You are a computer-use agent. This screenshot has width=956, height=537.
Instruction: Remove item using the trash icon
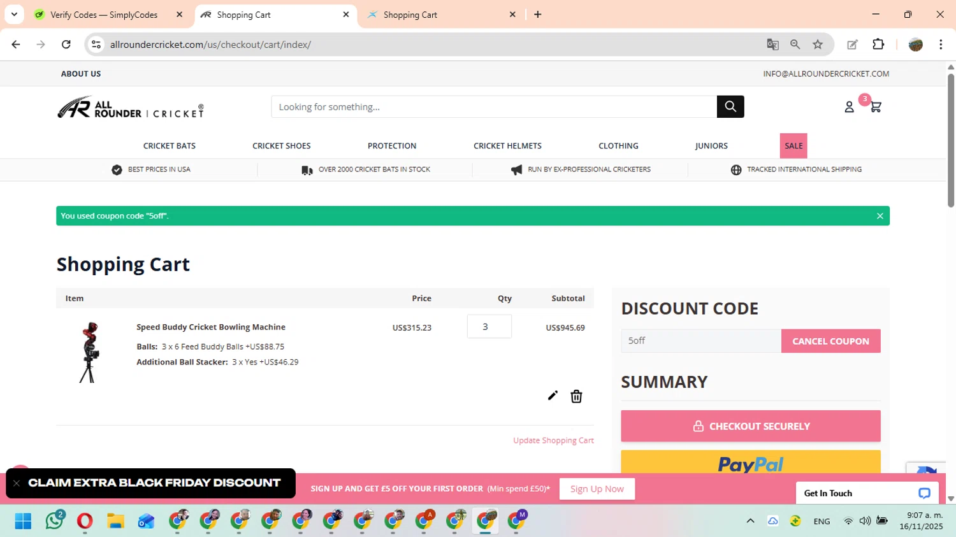pos(576,396)
